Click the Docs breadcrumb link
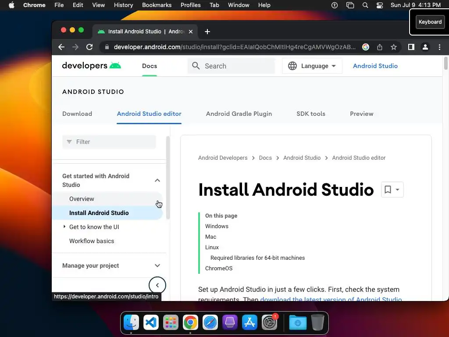The height and width of the screenshot is (337, 449). point(265,158)
